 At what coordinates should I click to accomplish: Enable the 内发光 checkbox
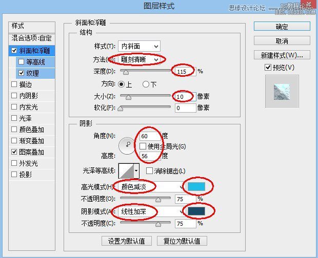tap(14, 106)
